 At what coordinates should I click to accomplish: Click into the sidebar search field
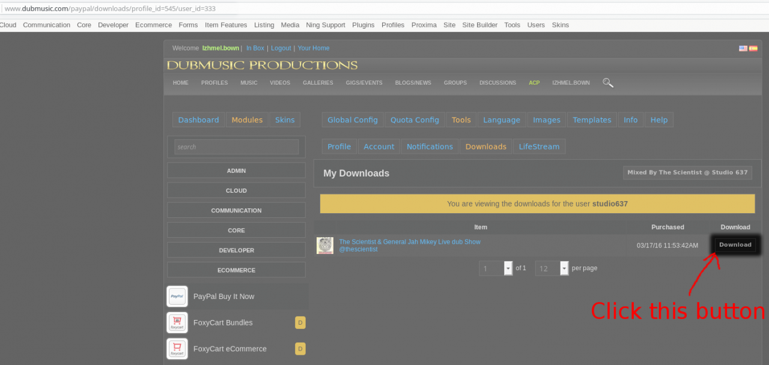(236, 147)
